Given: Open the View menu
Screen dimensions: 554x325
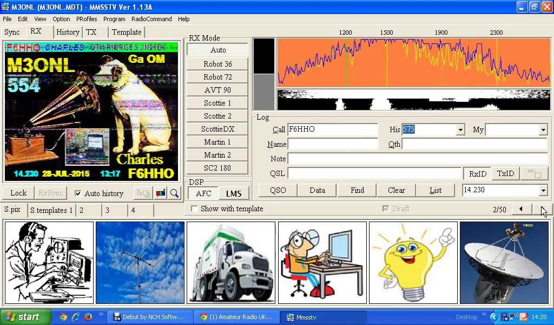Looking at the screenshot, I should (40, 19).
